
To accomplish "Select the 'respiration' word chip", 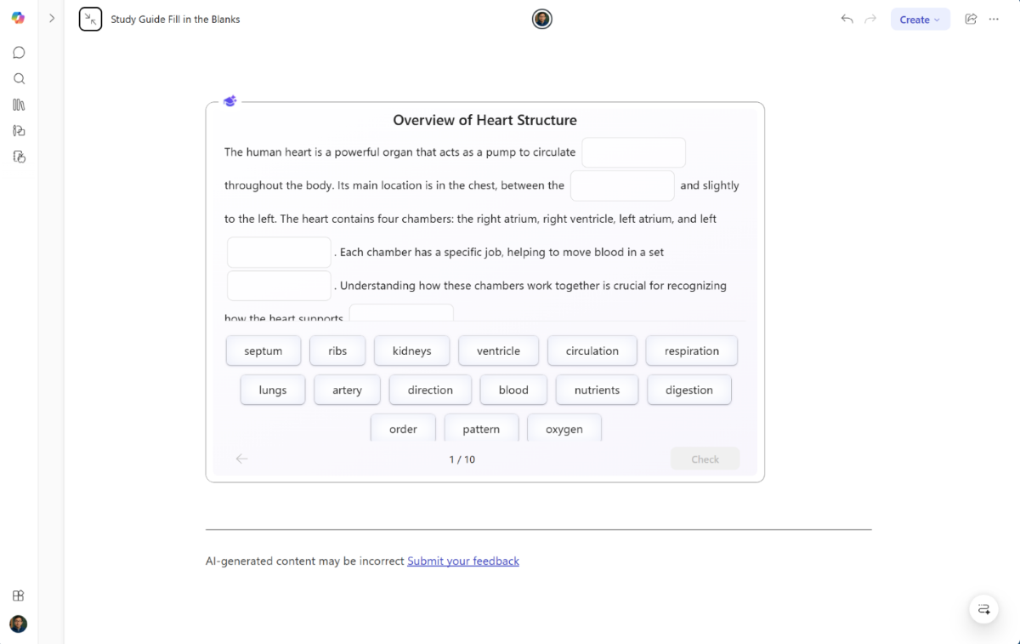I will pyautogui.click(x=692, y=350).
